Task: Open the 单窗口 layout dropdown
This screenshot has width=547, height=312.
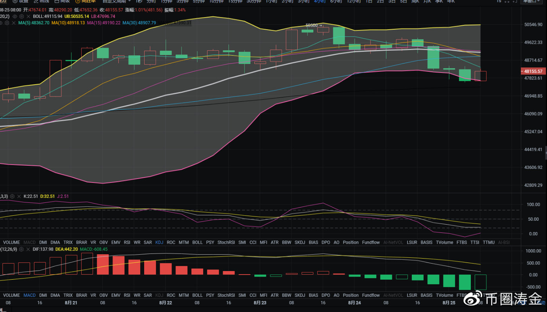Action: coord(533,1)
